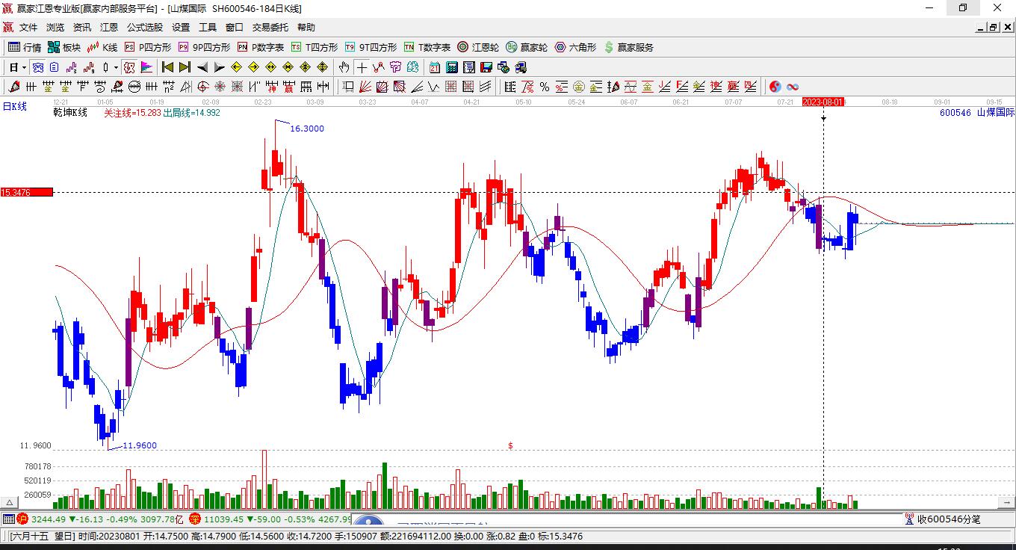Screen dimensions: 1016x550
Task: Open the 行情 market quotes view
Action: click(x=25, y=47)
